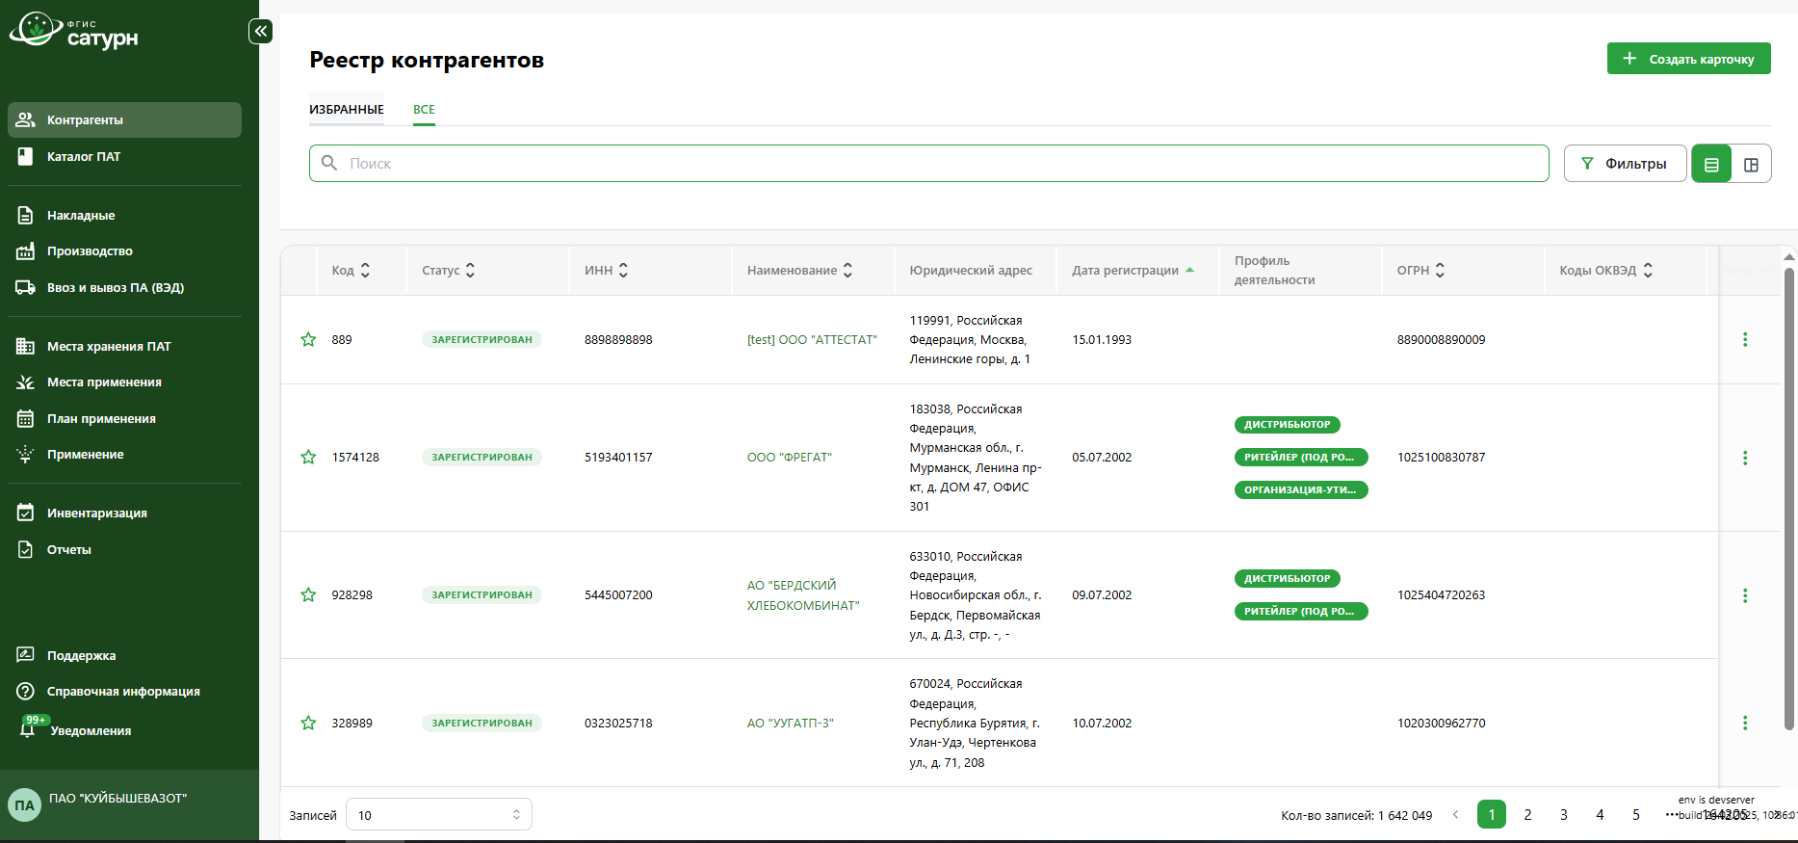Click three-dot menu for ООО "ФРЕГАТ" row
Screen dimensions: 1798x843
1744,458
